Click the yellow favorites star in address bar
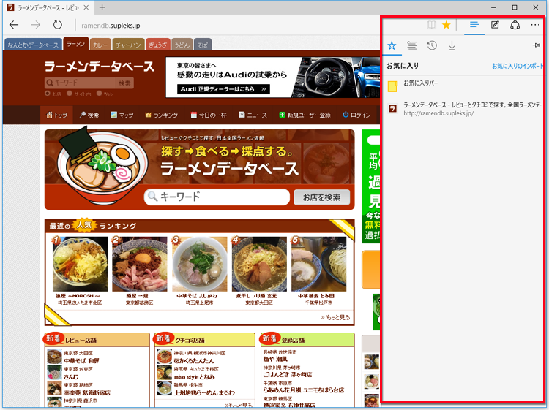The image size is (549, 410). [446, 25]
